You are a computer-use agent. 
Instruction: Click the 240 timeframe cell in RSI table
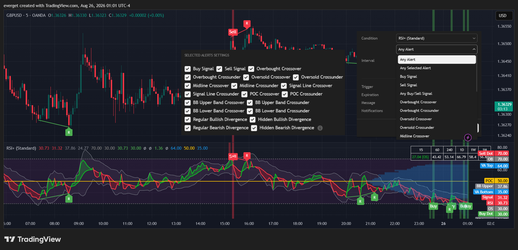450,150
